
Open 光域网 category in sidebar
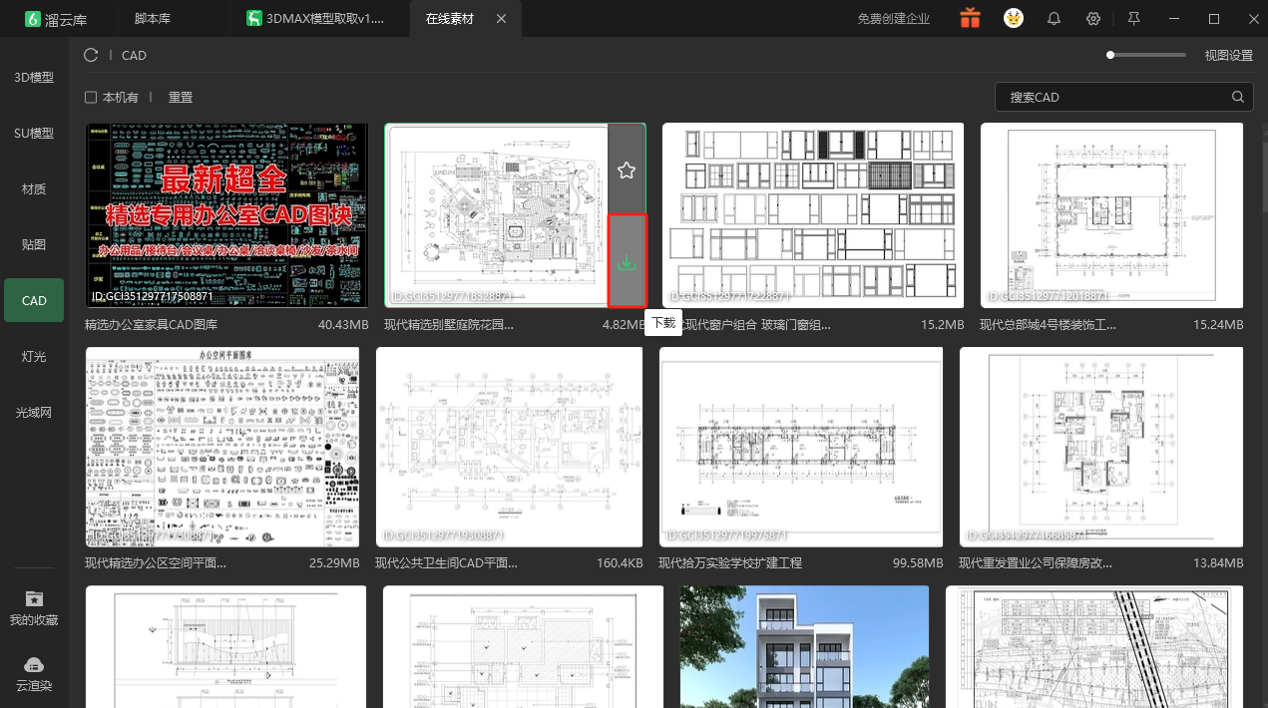pos(34,412)
